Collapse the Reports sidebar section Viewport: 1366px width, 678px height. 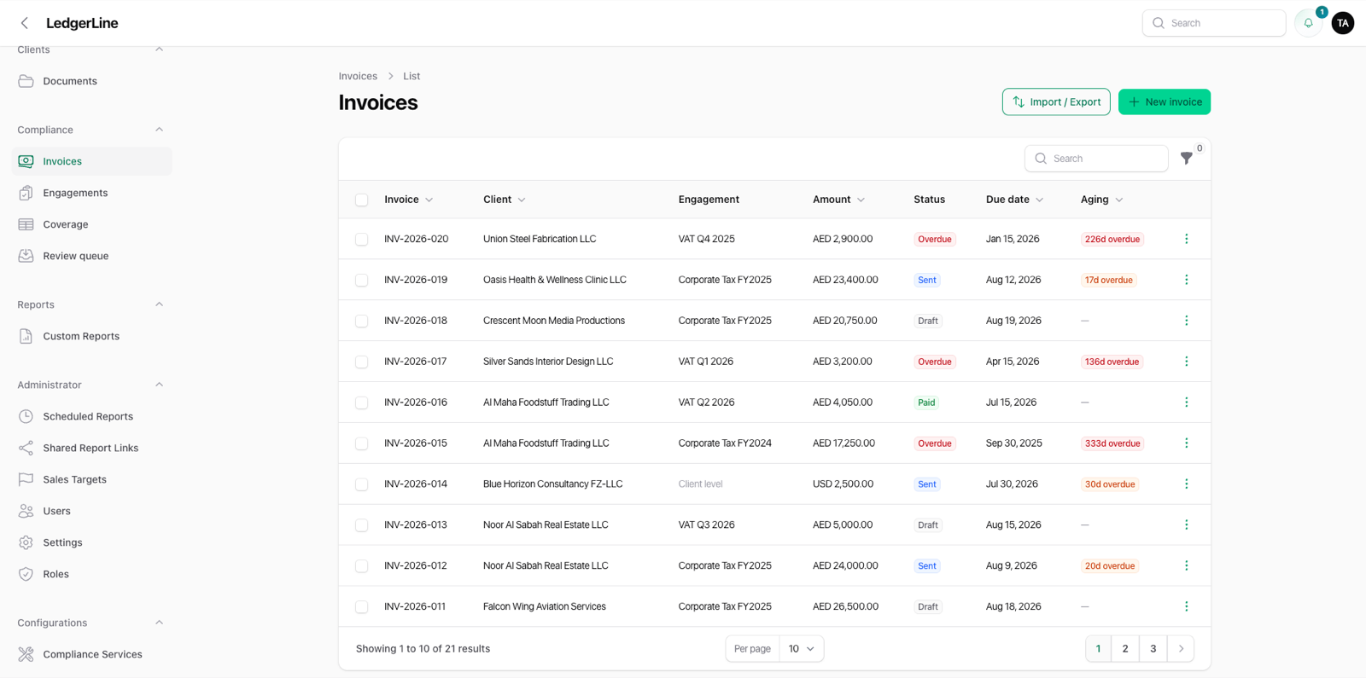pyautogui.click(x=159, y=304)
